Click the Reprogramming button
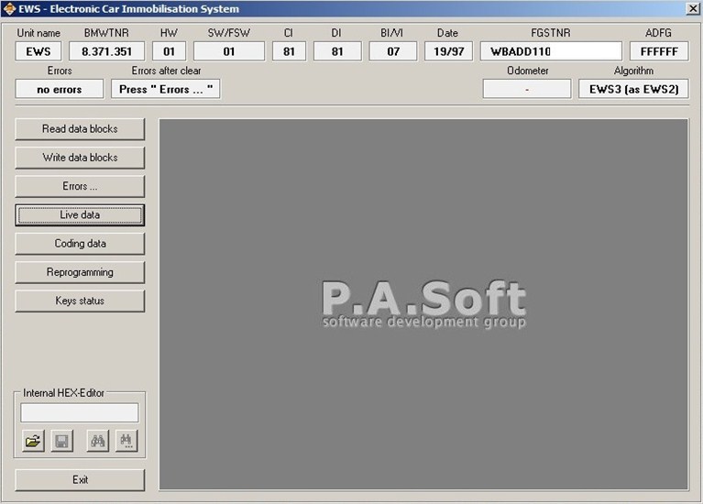703x504 pixels. [x=80, y=272]
